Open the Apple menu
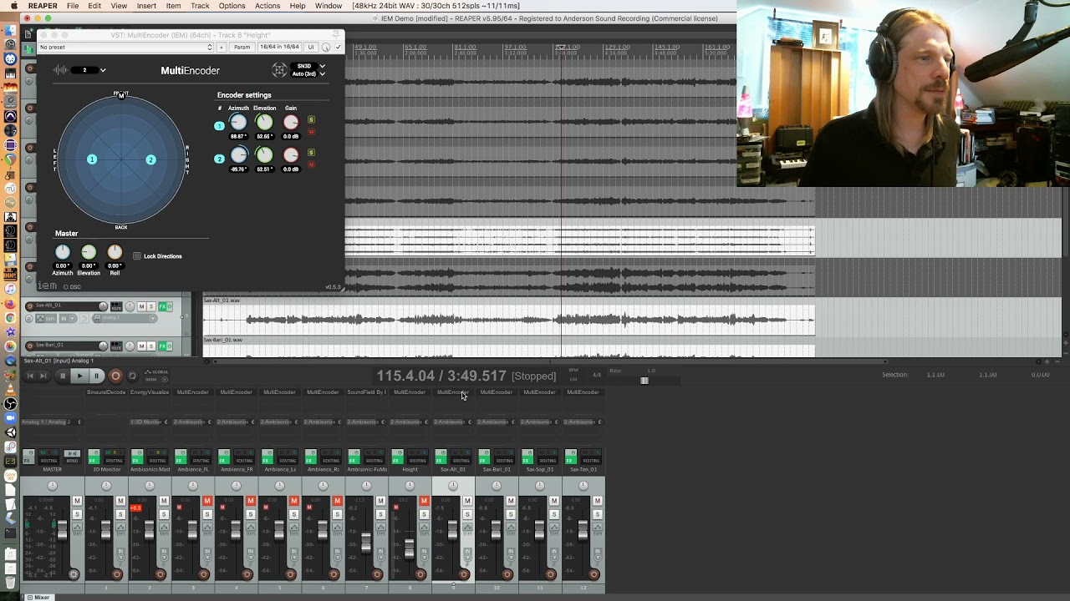 click(14, 6)
